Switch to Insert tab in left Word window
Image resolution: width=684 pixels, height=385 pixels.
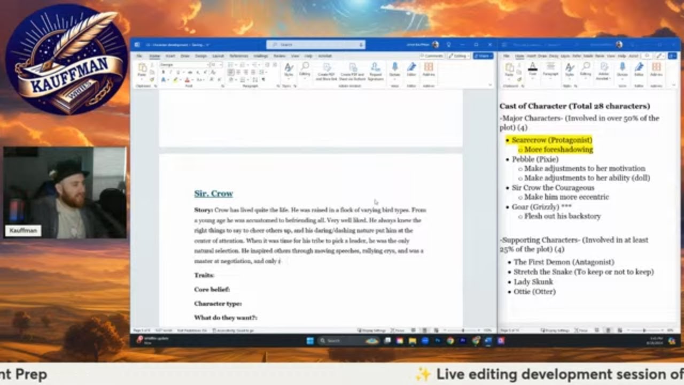coord(170,56)
